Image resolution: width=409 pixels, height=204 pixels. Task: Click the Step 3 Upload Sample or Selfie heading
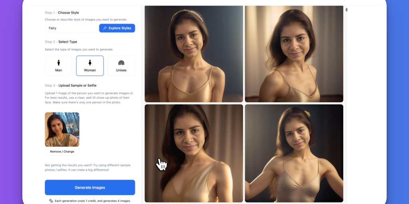[71, 85]
